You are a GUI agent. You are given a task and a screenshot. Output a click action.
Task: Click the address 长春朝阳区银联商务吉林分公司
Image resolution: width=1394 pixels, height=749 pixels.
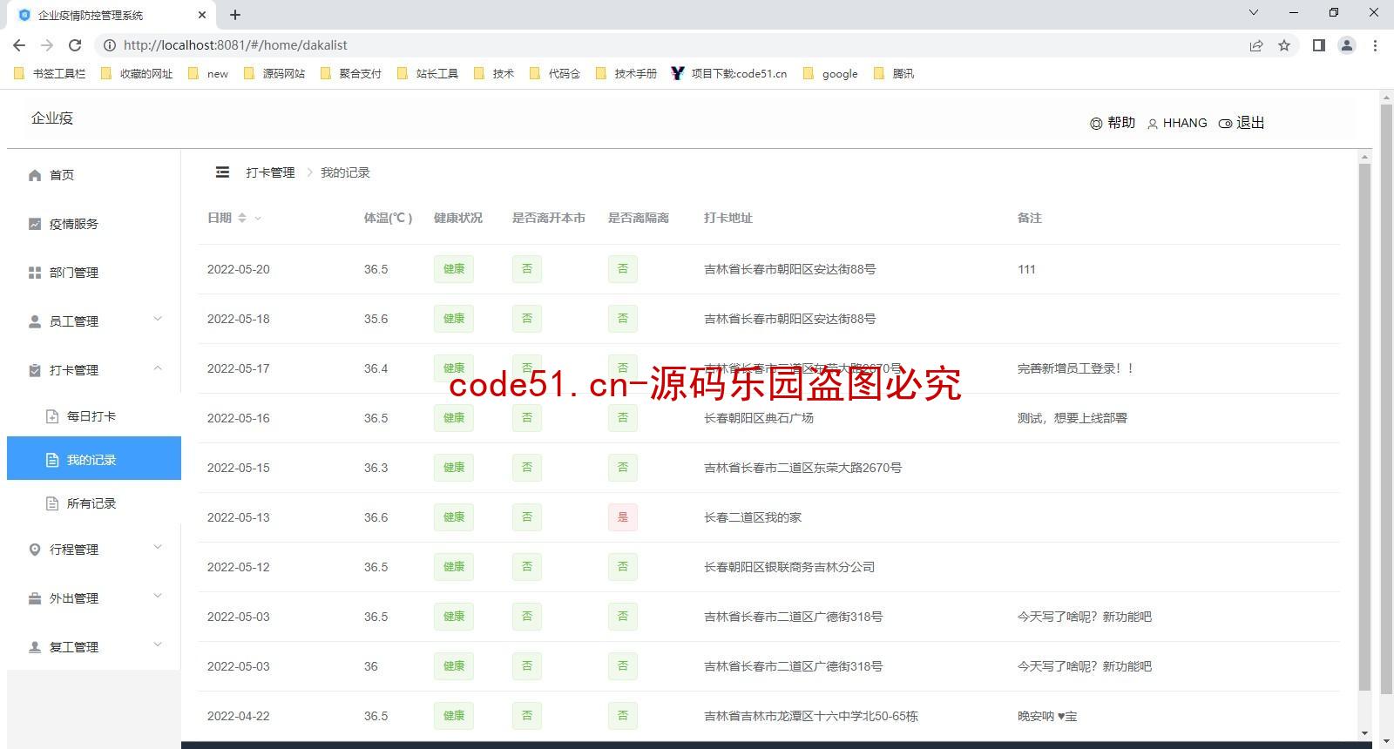click(789, 567)
